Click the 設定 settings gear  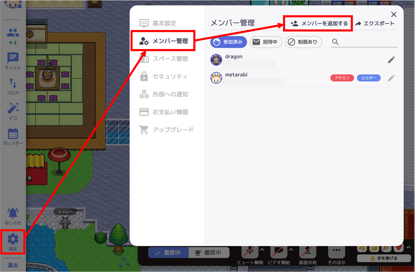(x=13, y=242)
